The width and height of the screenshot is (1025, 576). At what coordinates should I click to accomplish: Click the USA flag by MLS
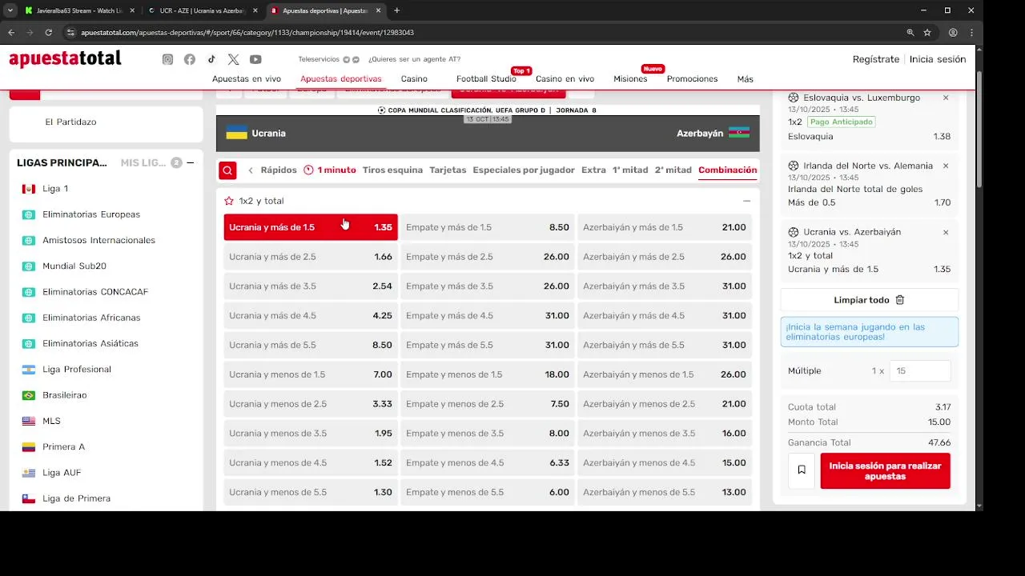pos(29,421)
